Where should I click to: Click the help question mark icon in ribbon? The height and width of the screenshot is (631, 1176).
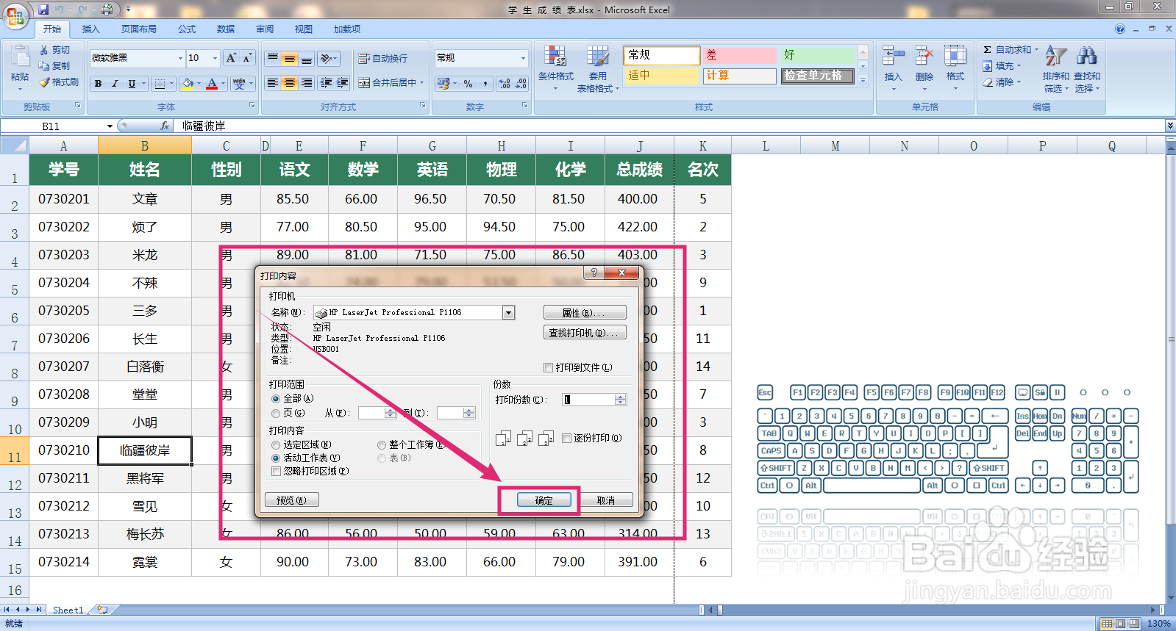pyautogui.click(x=1120, y=29)
